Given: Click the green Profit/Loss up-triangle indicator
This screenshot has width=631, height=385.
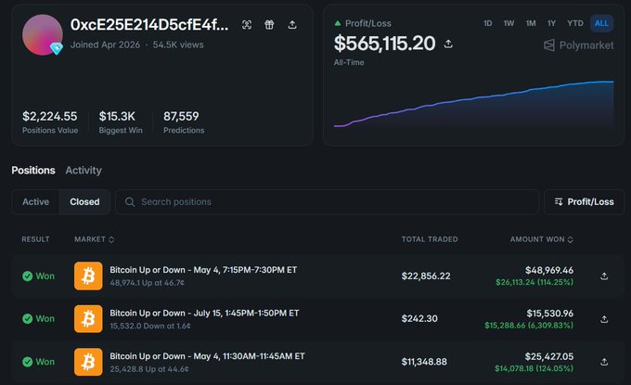Looking at the screenshot, I should tap(338, 23).
